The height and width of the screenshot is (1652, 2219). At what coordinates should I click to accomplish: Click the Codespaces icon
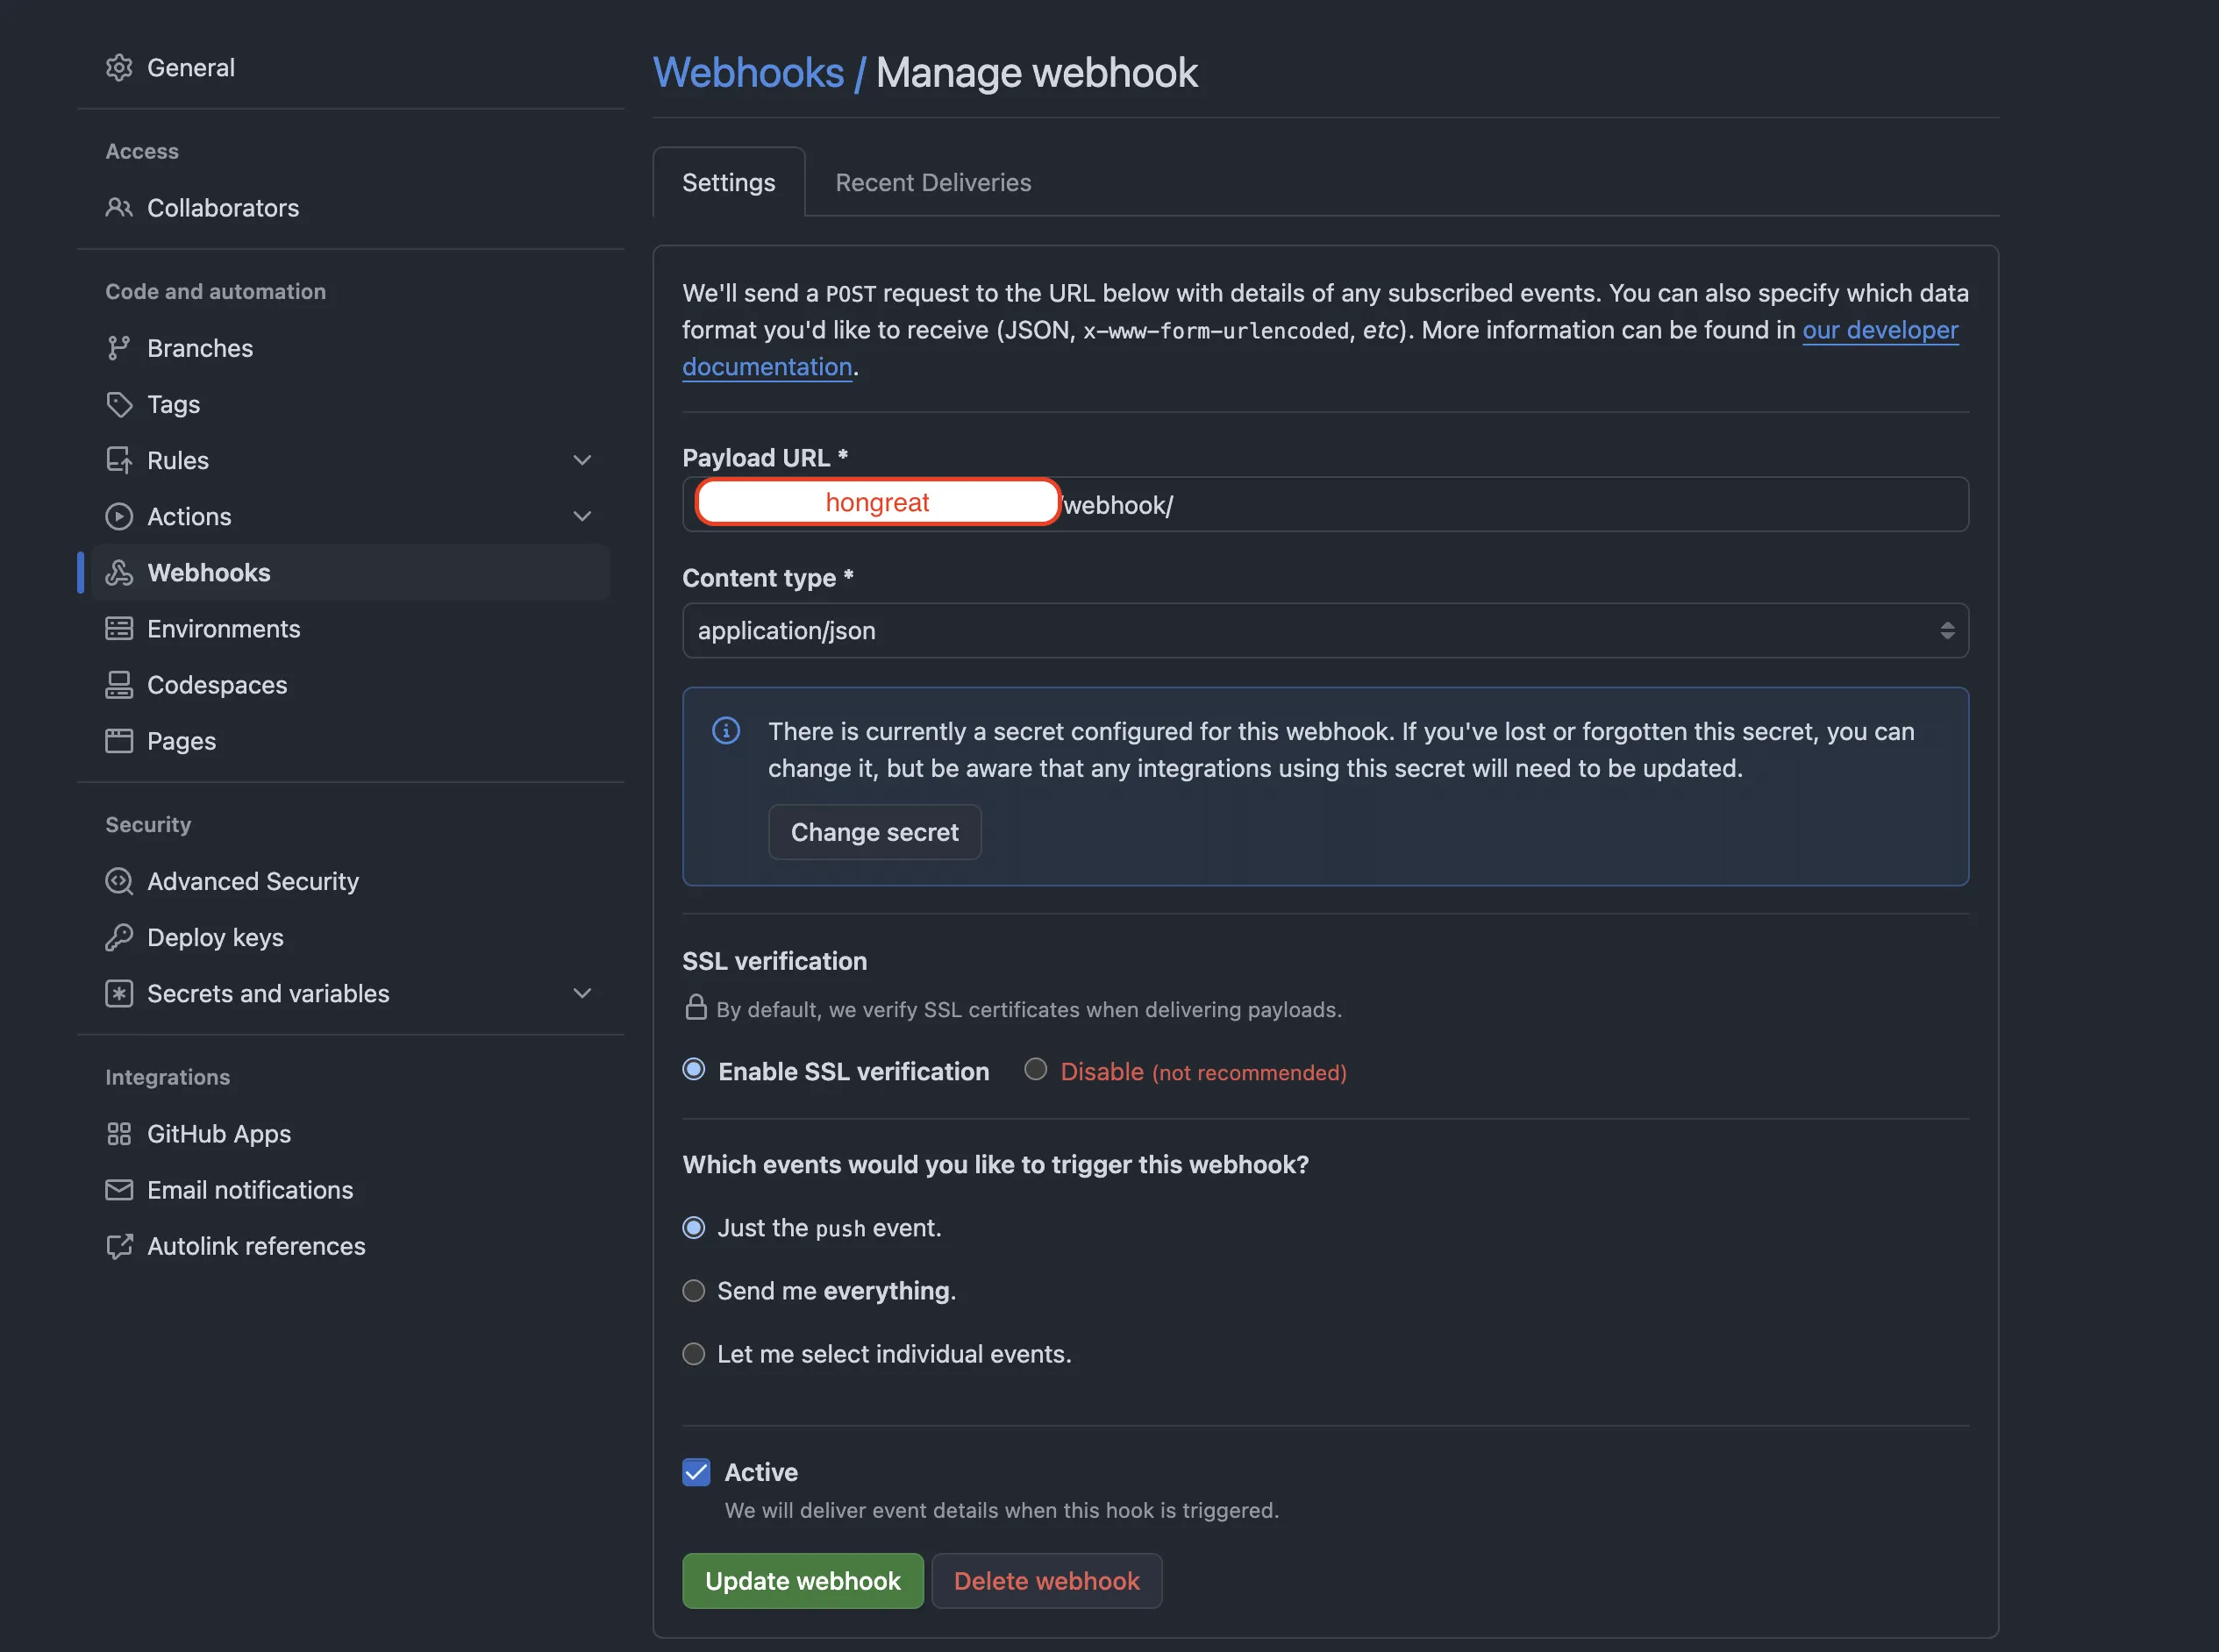[119, 684]
